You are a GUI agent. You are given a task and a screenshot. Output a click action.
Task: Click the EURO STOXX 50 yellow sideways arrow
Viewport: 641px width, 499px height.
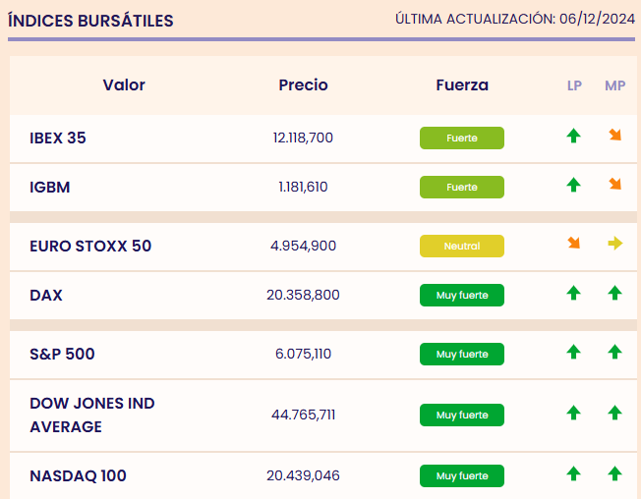pyautogui.click(x=615, y=244)
